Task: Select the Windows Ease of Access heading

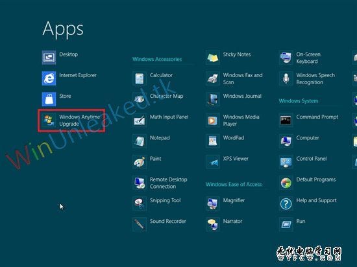Action: pyautogui.click(x=234, y=184)
